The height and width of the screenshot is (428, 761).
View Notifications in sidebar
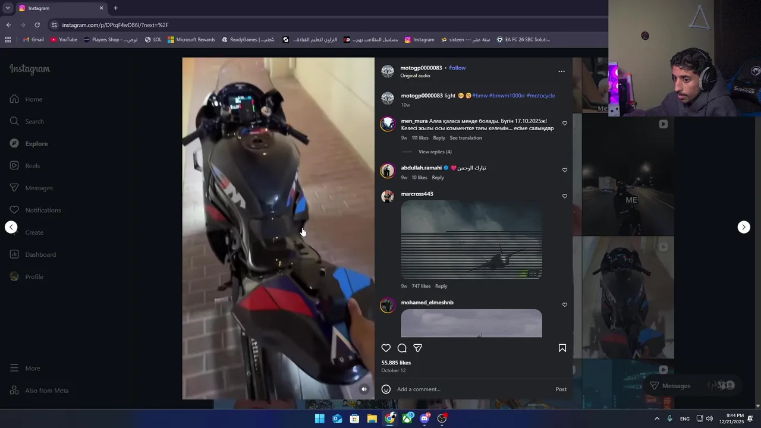coord(35,210)
